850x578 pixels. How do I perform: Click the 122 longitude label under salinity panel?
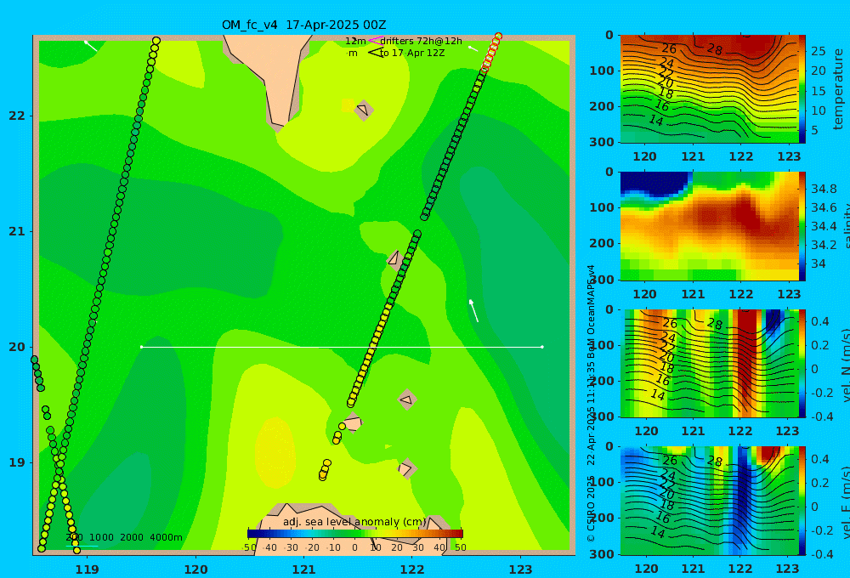click(740, 294)
